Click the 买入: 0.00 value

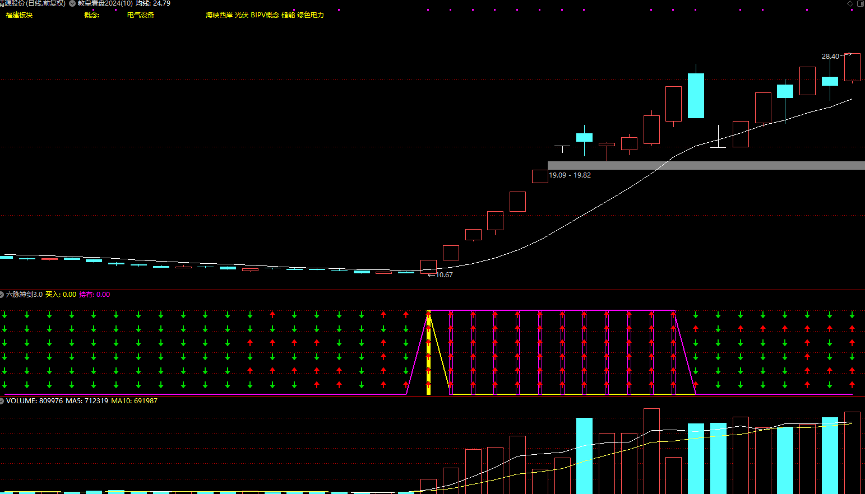(x=61, y=295)
